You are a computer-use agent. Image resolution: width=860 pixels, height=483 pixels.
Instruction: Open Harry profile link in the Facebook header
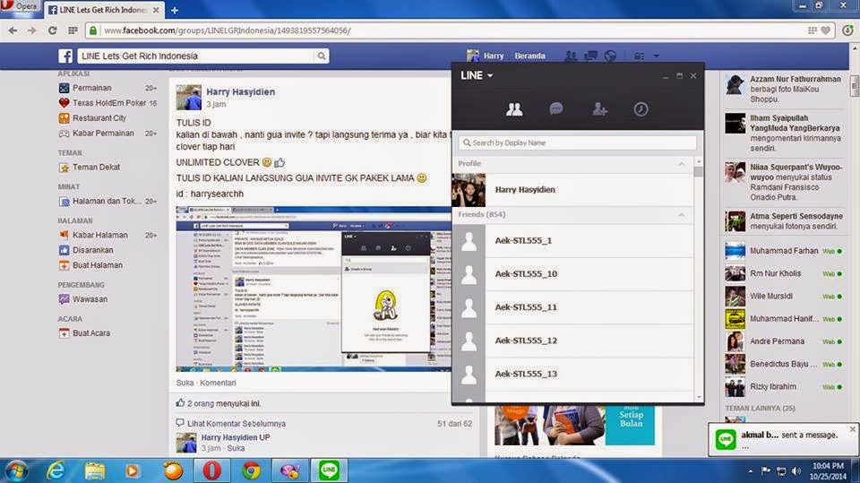pyautogui.click(x=486, y=56)
